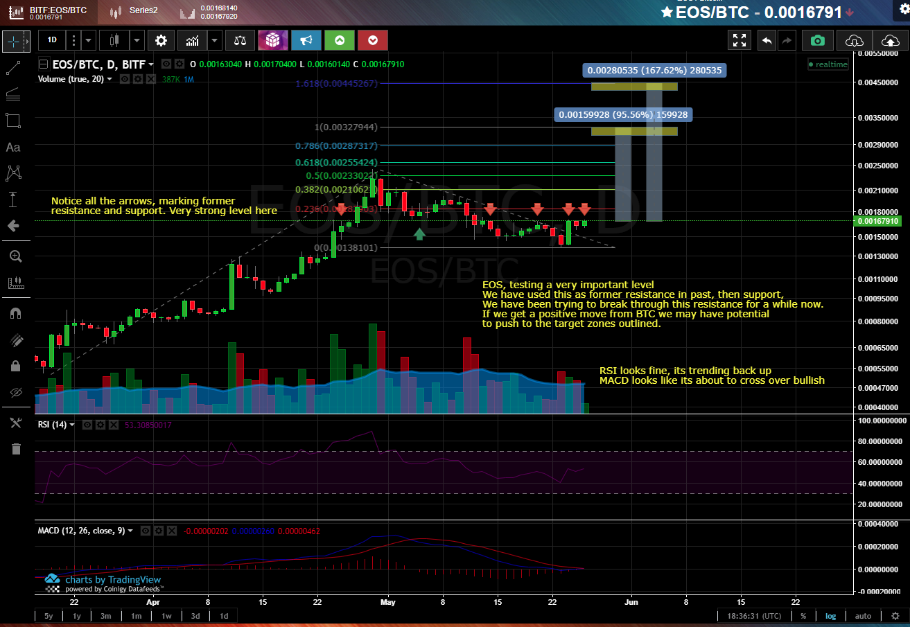Toggle visibility of the MACD indicator
This screenshot has width=910, height=627.
click(146, 531)
